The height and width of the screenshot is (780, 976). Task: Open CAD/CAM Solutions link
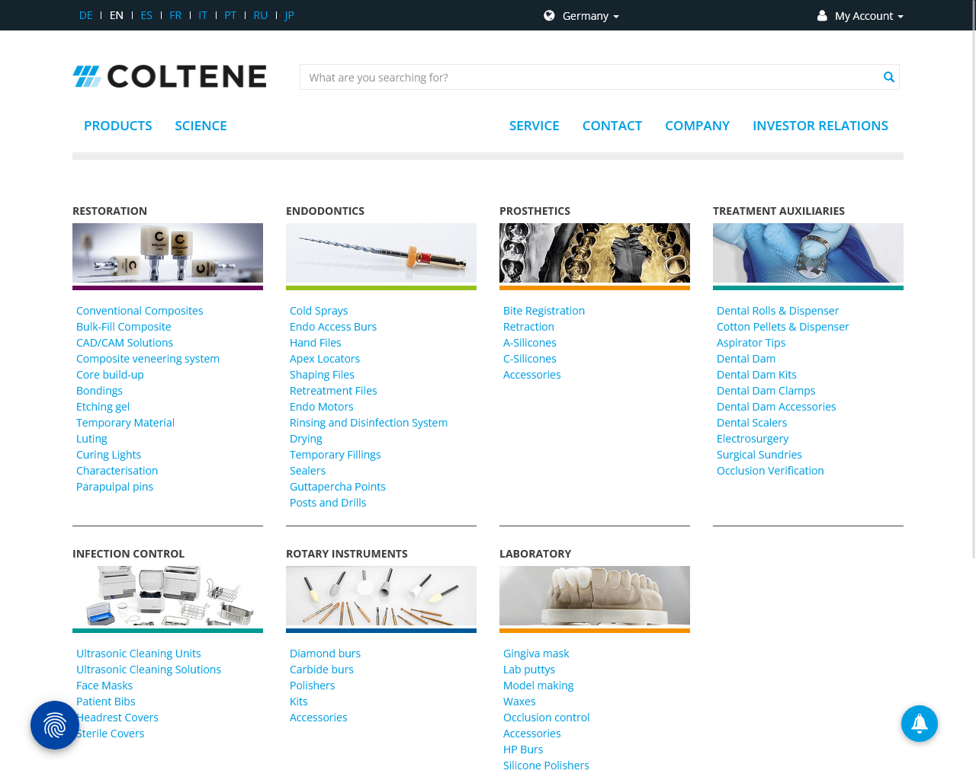coord(124,343)
